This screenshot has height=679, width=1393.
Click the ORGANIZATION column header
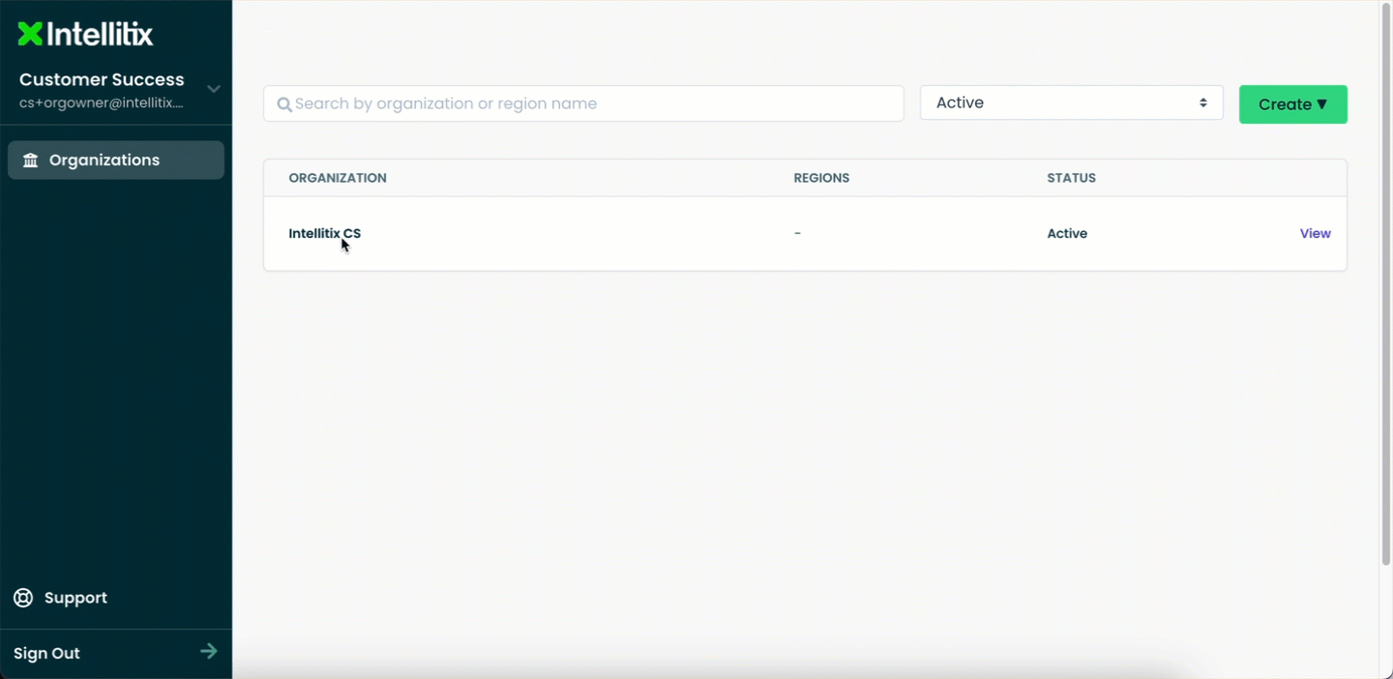(338, 178)
